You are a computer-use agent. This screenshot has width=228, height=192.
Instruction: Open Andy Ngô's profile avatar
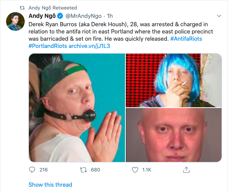tap(15, 22)
